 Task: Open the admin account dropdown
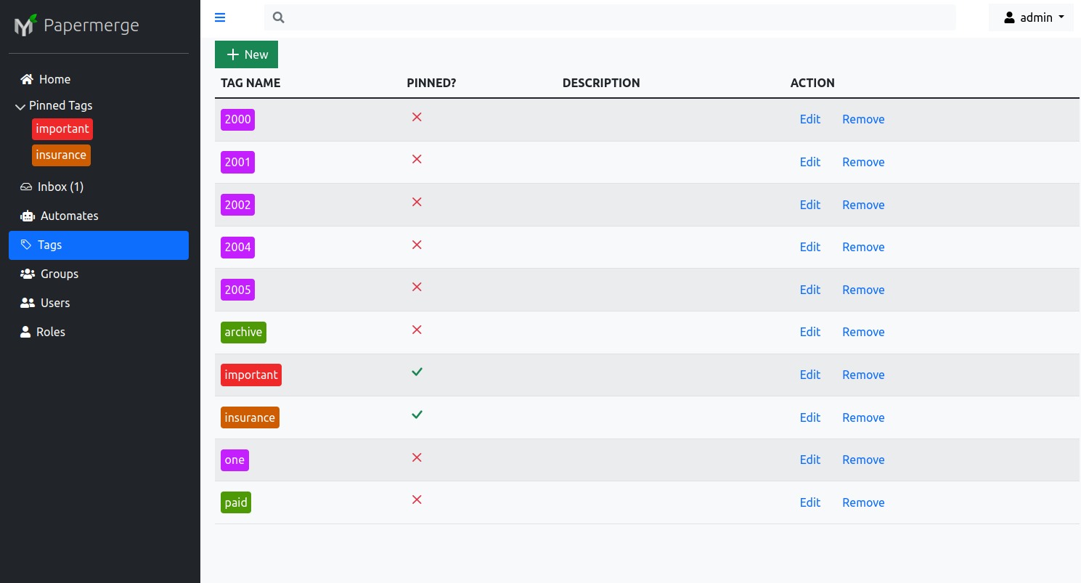(x=1031, y=17)
